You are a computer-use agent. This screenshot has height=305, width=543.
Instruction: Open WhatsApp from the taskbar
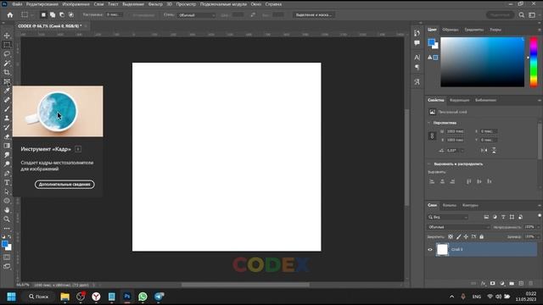point(143,297)
